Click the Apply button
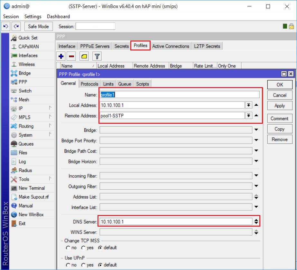Viewport: 297px width, 270px height. (280, 105)
